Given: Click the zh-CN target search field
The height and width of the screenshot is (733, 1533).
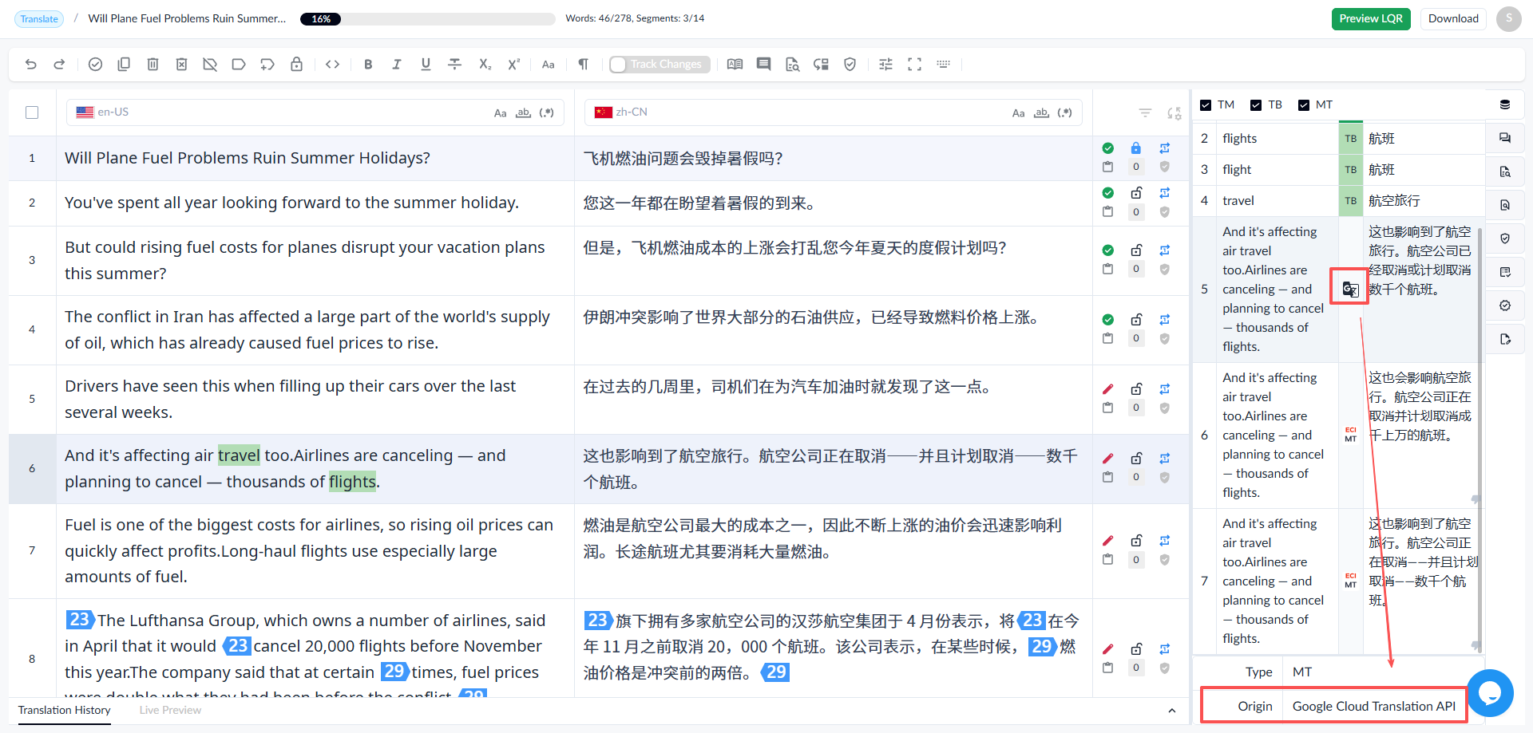Looking at the screenshot, I should click(834, 112).
